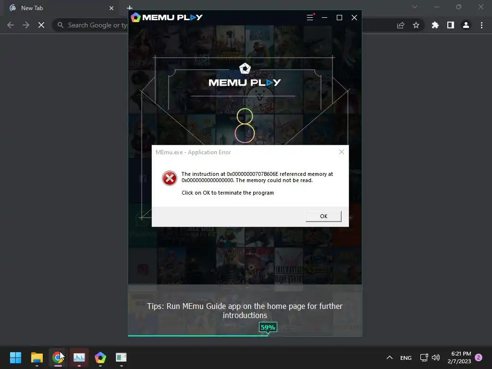Switch to Chrome on the taskbar

click(x=58, y=357)
